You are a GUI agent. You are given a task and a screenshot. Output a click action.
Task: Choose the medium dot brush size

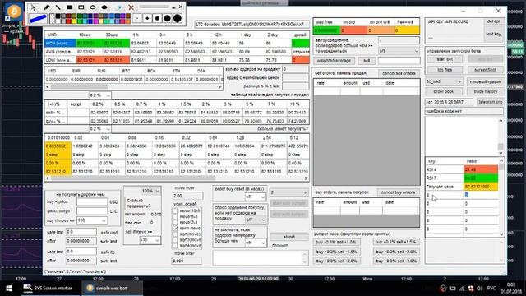(157, 18)
